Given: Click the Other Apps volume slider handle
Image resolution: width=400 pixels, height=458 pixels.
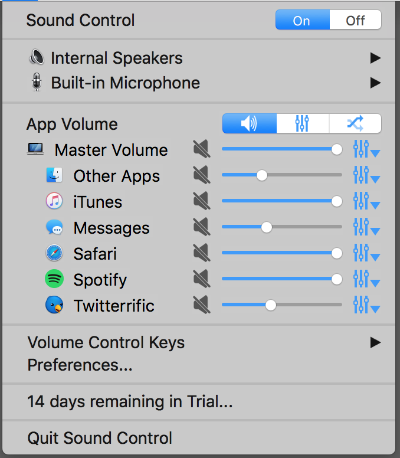Looking at the screenshot, I should [262, 175].
